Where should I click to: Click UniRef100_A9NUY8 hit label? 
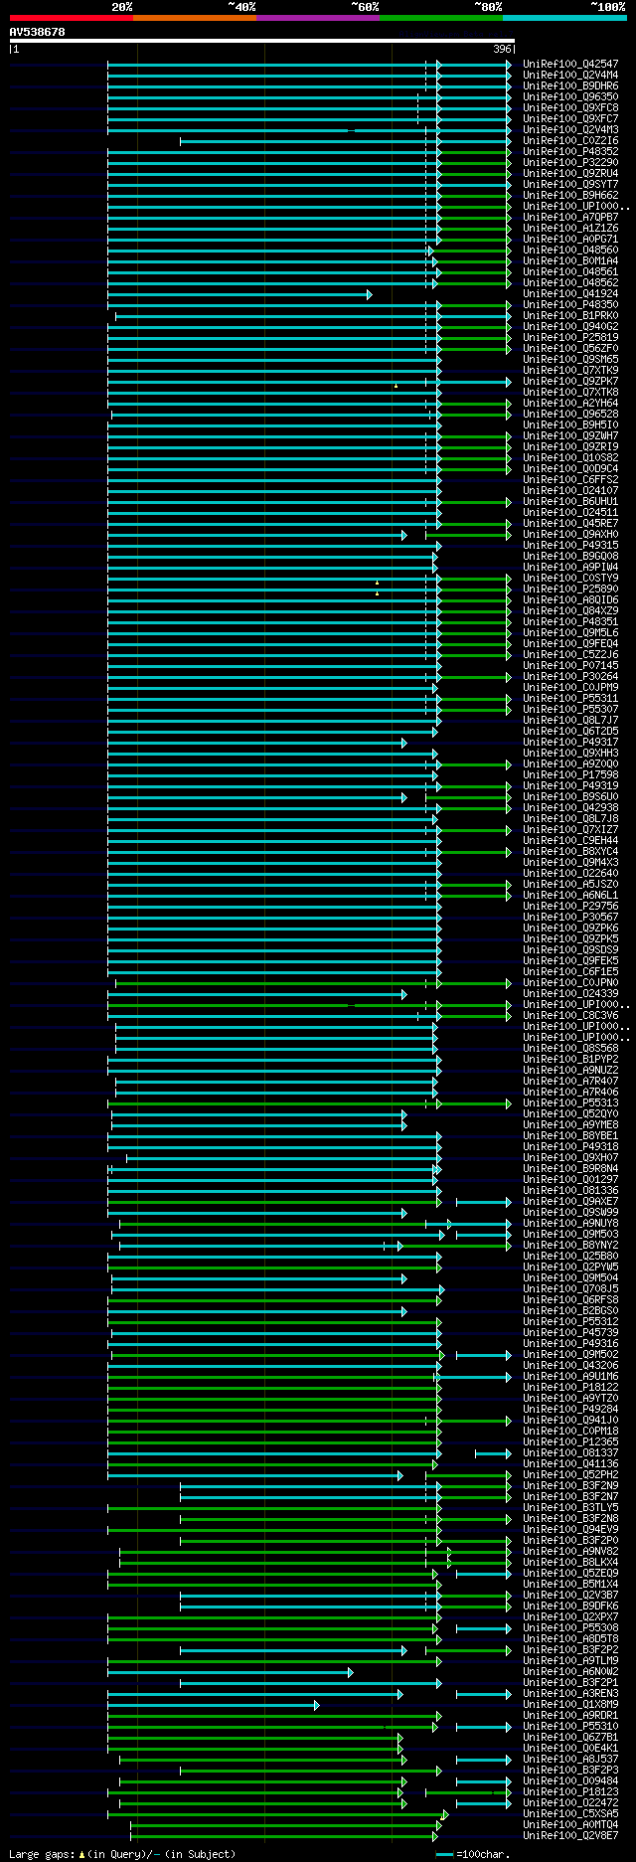[x=570, y=1223]
